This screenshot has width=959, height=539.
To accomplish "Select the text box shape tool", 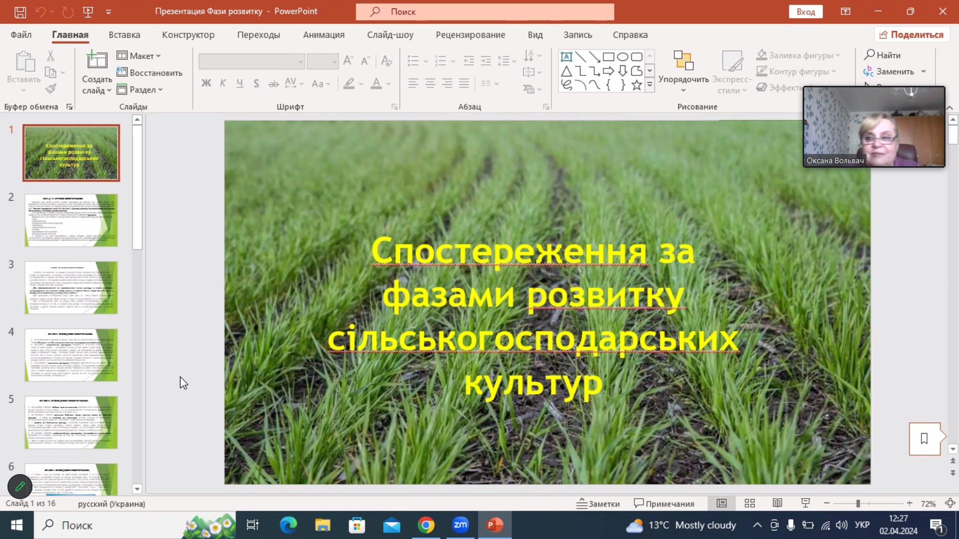I will coord(566,56).
